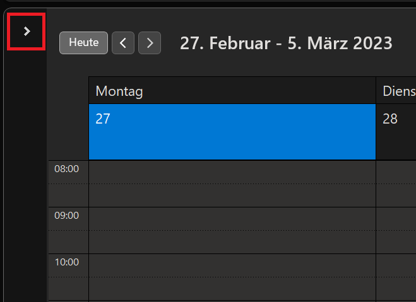Viewport: 416px width, 302px height.
Task: Click the 08:00 time label
Action: click(66, 169)
